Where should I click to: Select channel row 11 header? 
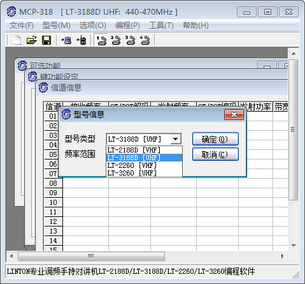click(53, 212)
